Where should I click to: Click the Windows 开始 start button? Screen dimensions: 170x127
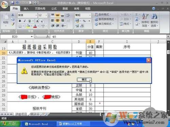[x=10, y=124]
